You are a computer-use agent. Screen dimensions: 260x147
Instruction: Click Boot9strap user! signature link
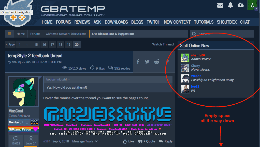[159, 125]
